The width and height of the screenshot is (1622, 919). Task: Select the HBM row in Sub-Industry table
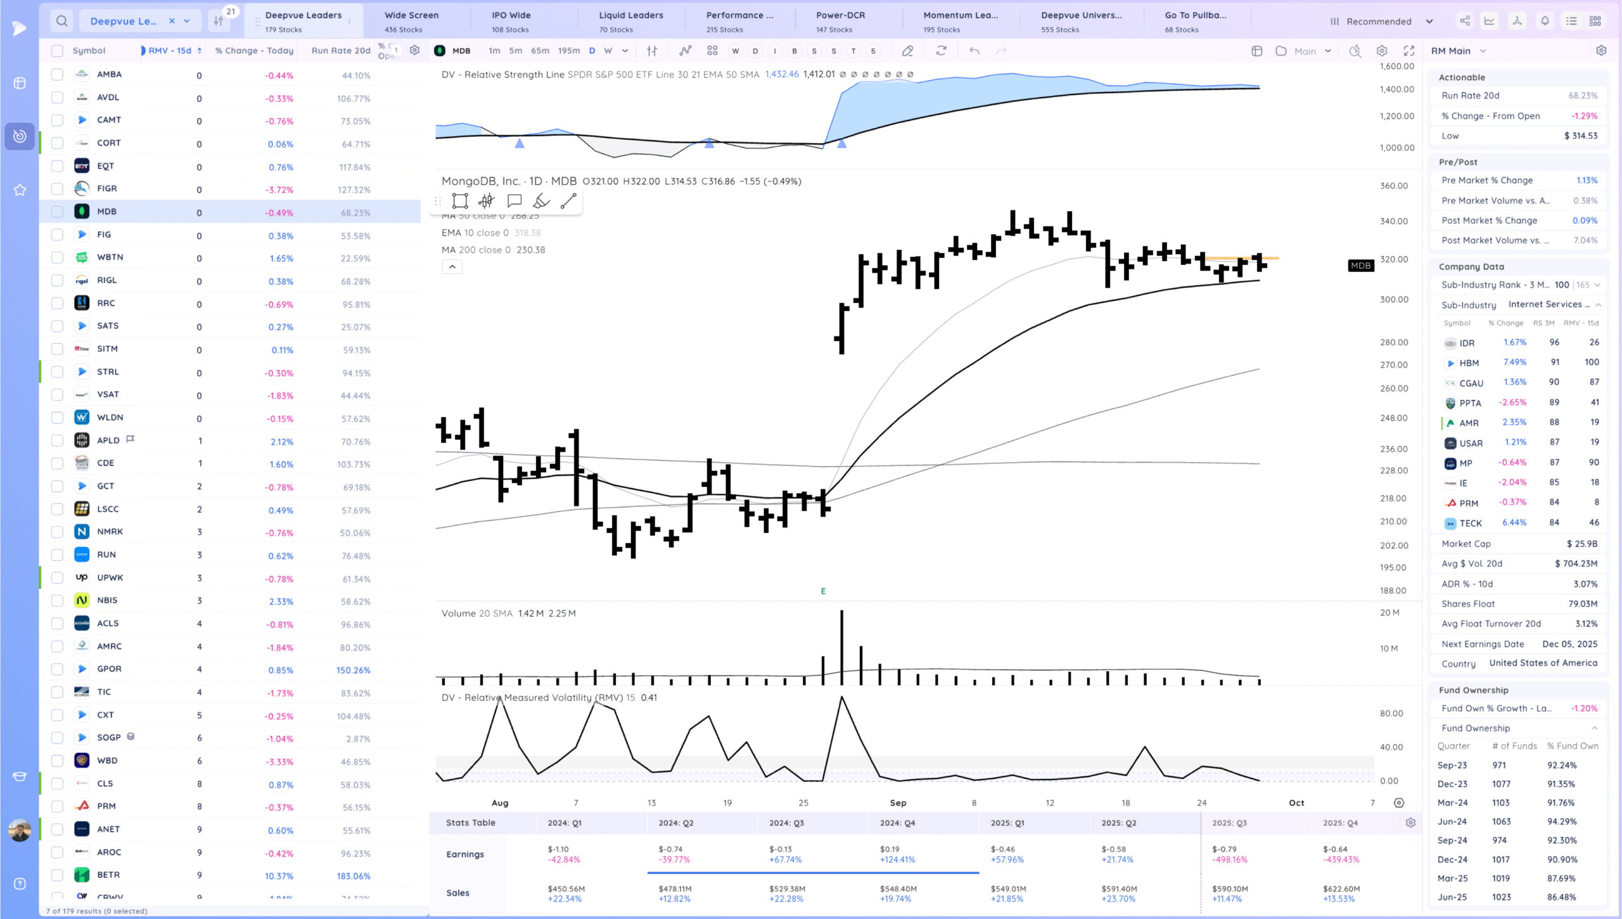[1519, 363]
